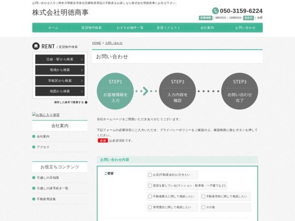Click the お問い合わせ page title heading
Screen dimensions: 295x221
(x=112, y=56)
